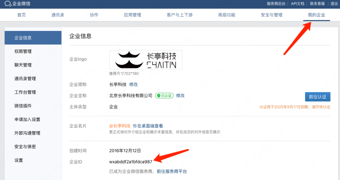
Task: Click the full name 北京长亭科技有限公司
Action: click(x=131, y=96)
